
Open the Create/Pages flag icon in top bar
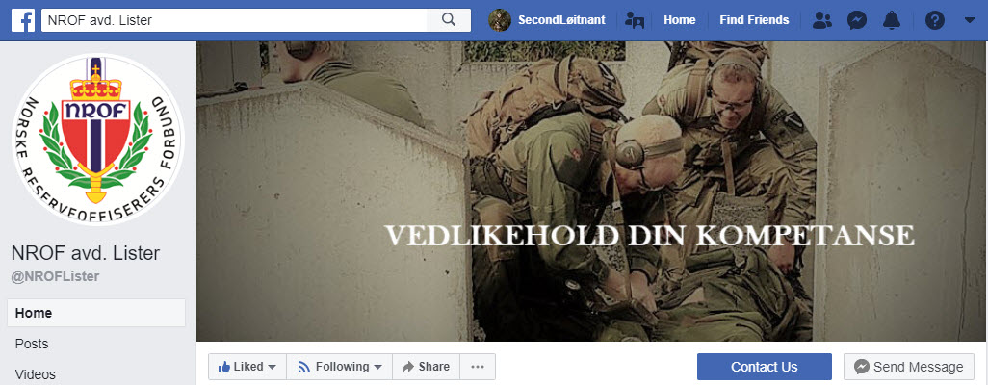click(x=635, y=20)
